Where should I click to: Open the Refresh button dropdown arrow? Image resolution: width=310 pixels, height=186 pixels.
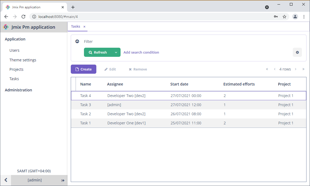click(116, 53)
